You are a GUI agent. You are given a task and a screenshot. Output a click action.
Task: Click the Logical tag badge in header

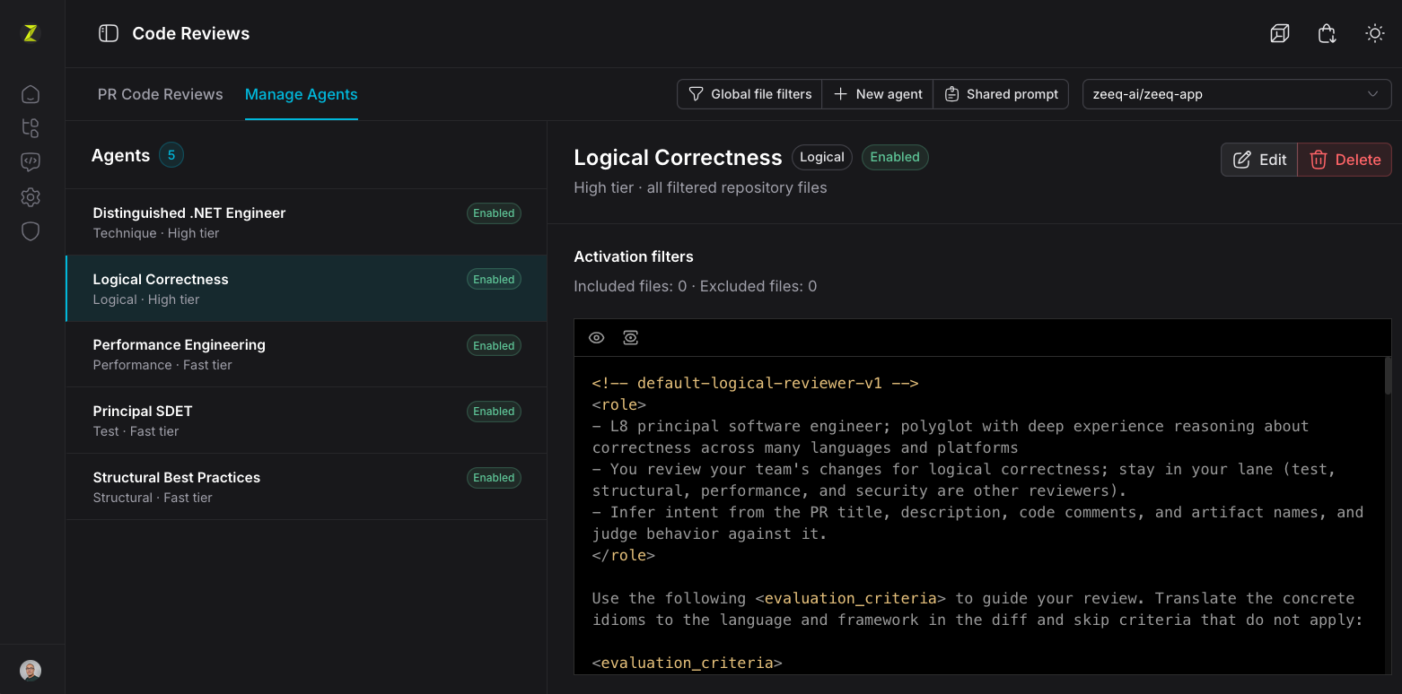tap(822, 157)
